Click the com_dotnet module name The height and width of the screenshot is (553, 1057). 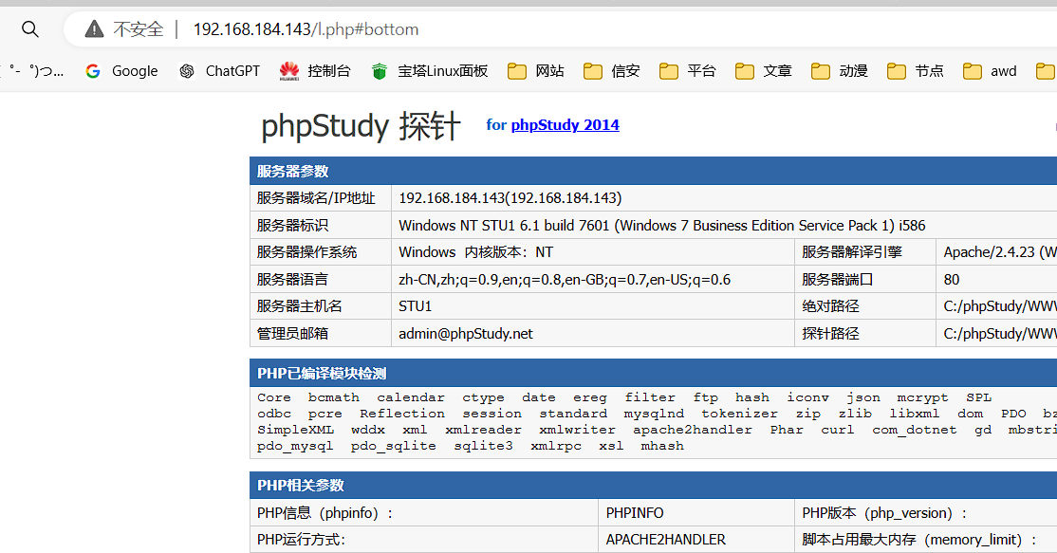[x=914, y=430]
